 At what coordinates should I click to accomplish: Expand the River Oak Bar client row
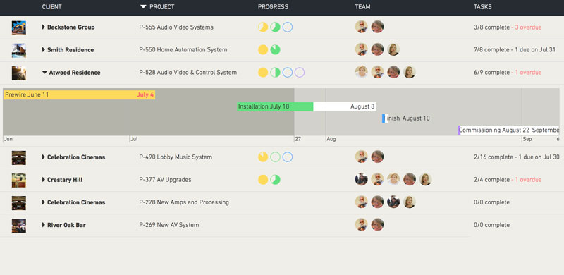(44, 225)
